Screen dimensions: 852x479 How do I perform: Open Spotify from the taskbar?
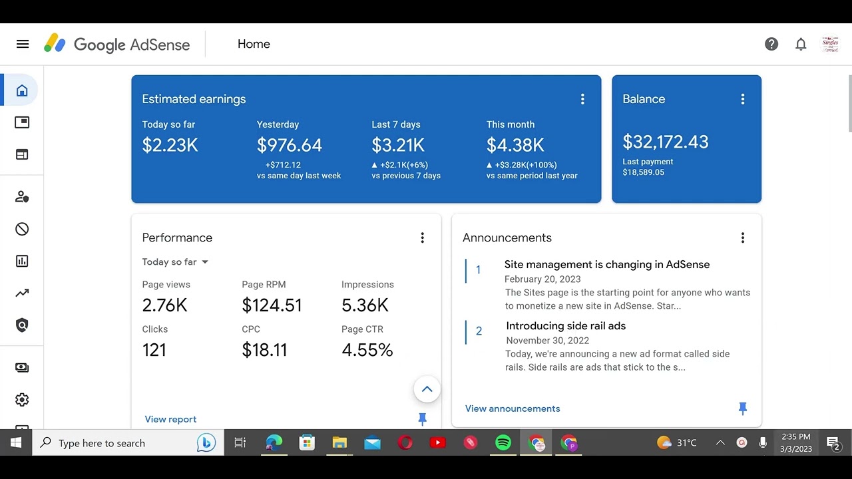coord(503,443)
